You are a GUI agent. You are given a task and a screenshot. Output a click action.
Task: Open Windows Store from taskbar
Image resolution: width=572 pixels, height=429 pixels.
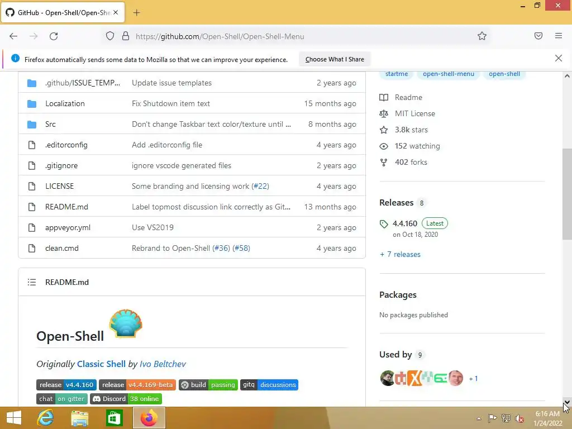pyautogui.click(x=114, y=418)
